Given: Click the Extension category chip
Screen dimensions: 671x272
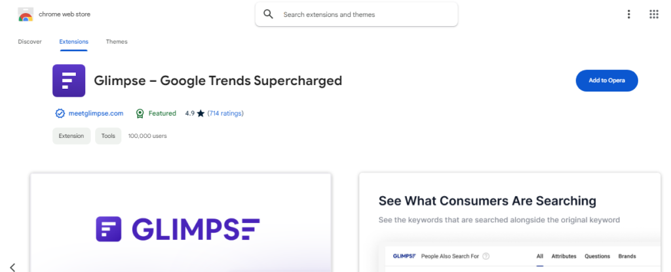Looking at the screenshot, I should pos(71,136).
